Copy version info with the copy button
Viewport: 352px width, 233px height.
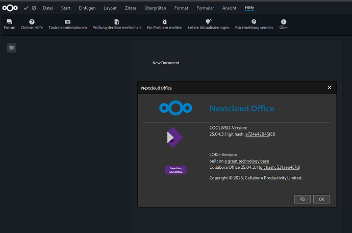click(x=303, y=199)
